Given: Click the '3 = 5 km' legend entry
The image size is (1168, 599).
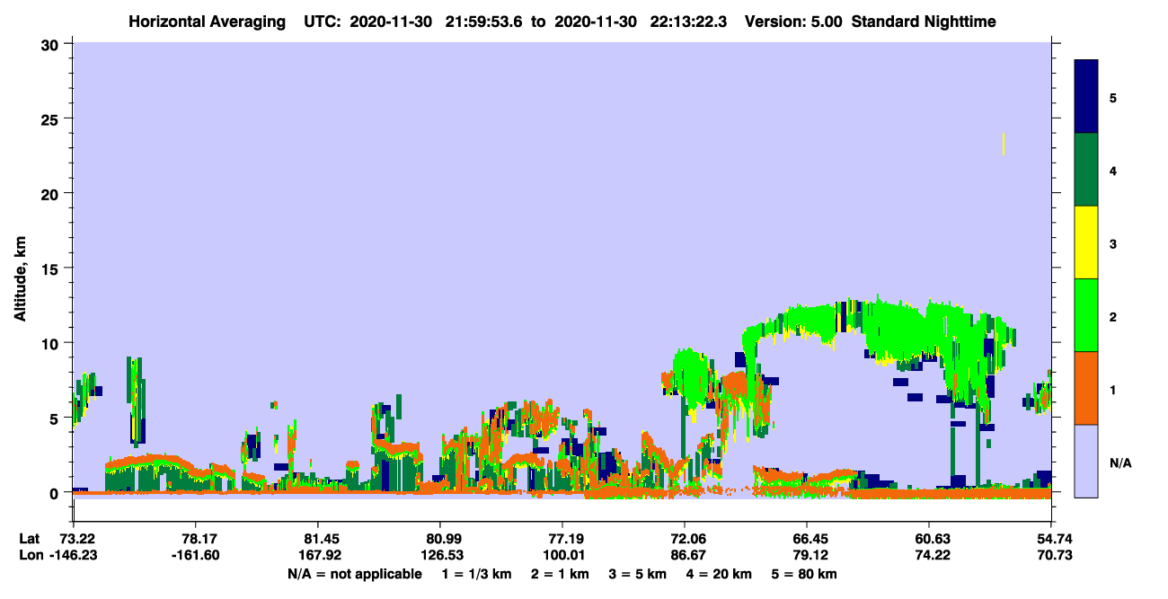Looking at the screenshot, I should [637, 574].
